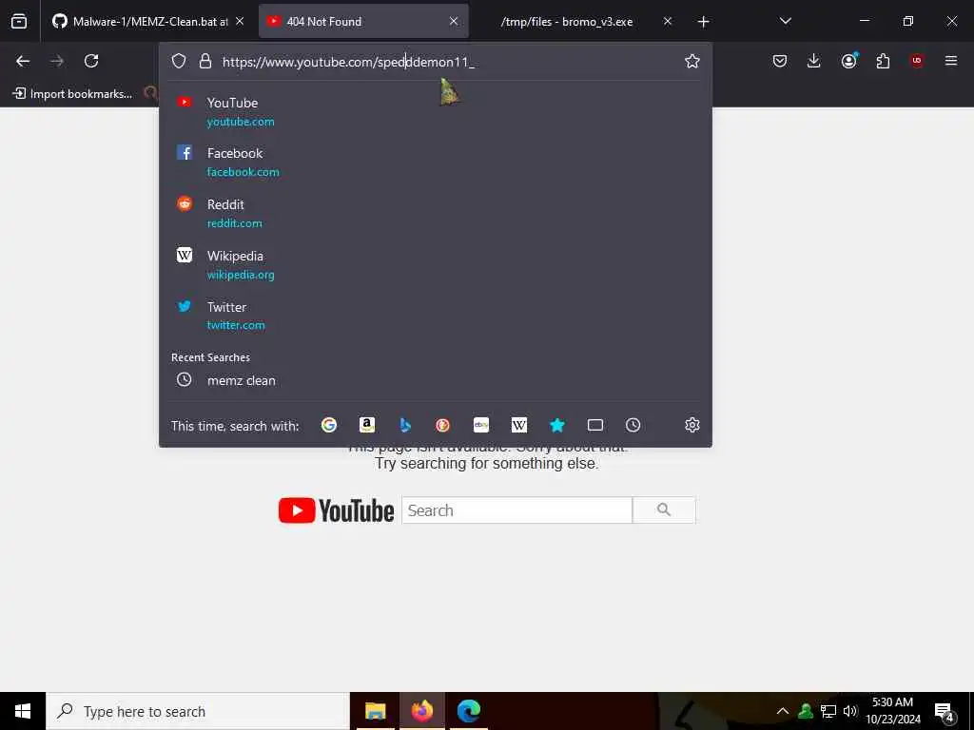Reload the current page
974x730 pixels.
(x=91, y=61)
